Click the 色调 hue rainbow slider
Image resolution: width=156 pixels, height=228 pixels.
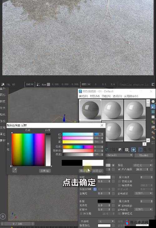tap(78, 147)
